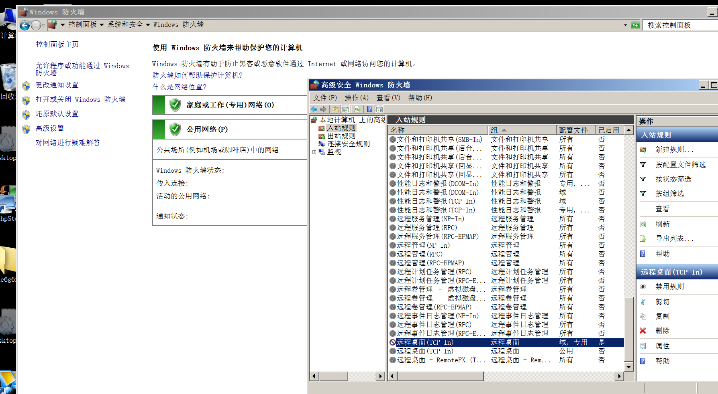718x394 pixels.
Task: Click the rules list vertical scrollbar down arrow
Action: pos(629,367)
